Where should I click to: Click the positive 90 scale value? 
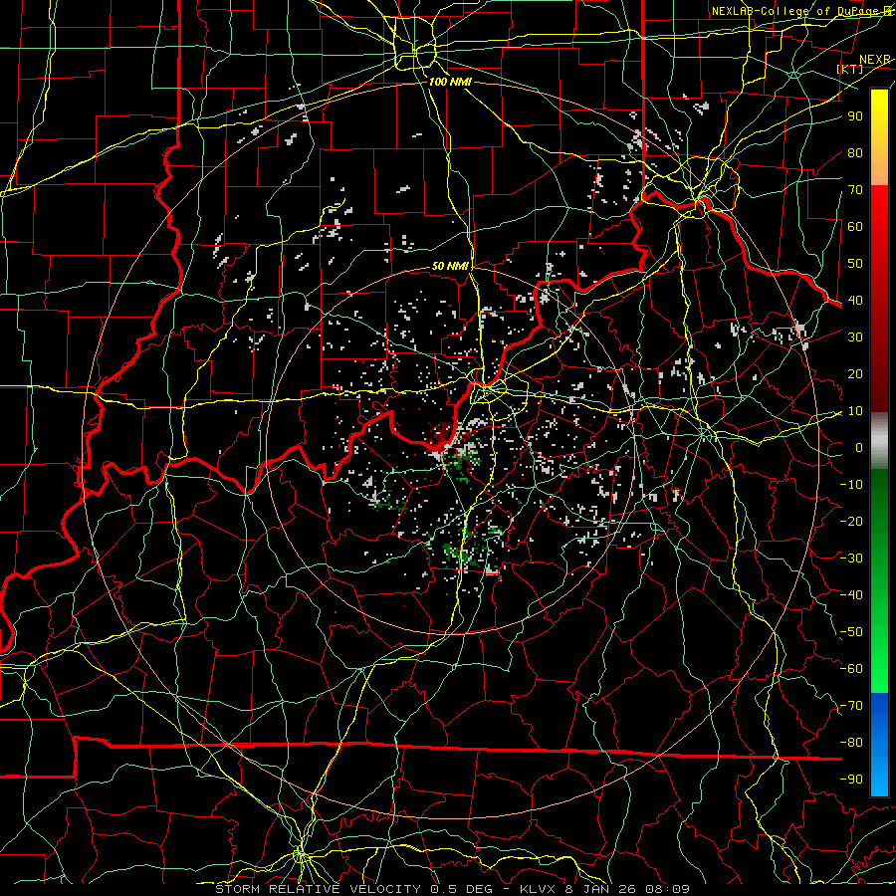tap(855, 116)
